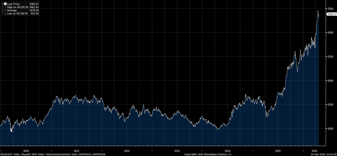The width and height of the screenshot is (337, 156).
Task: Click the legend value 1479.36
Action: point(34,10)
